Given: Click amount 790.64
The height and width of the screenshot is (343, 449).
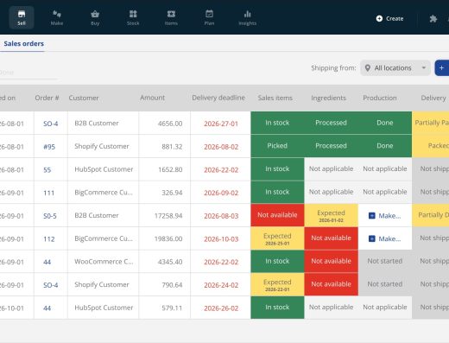Looking at the screenshot, I should click(172, 285).
